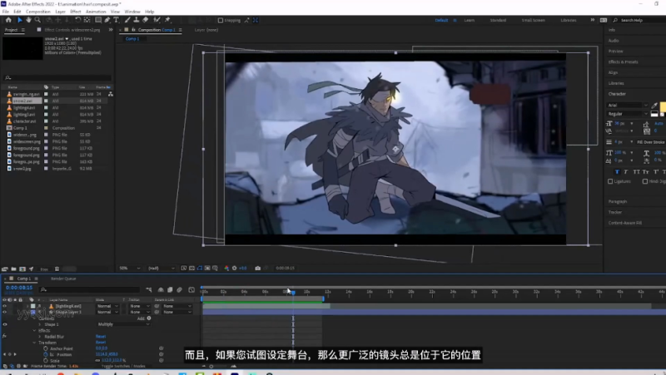Click the Frame Blending icon in timeline

pyautogui.click(x=170, y=289)
